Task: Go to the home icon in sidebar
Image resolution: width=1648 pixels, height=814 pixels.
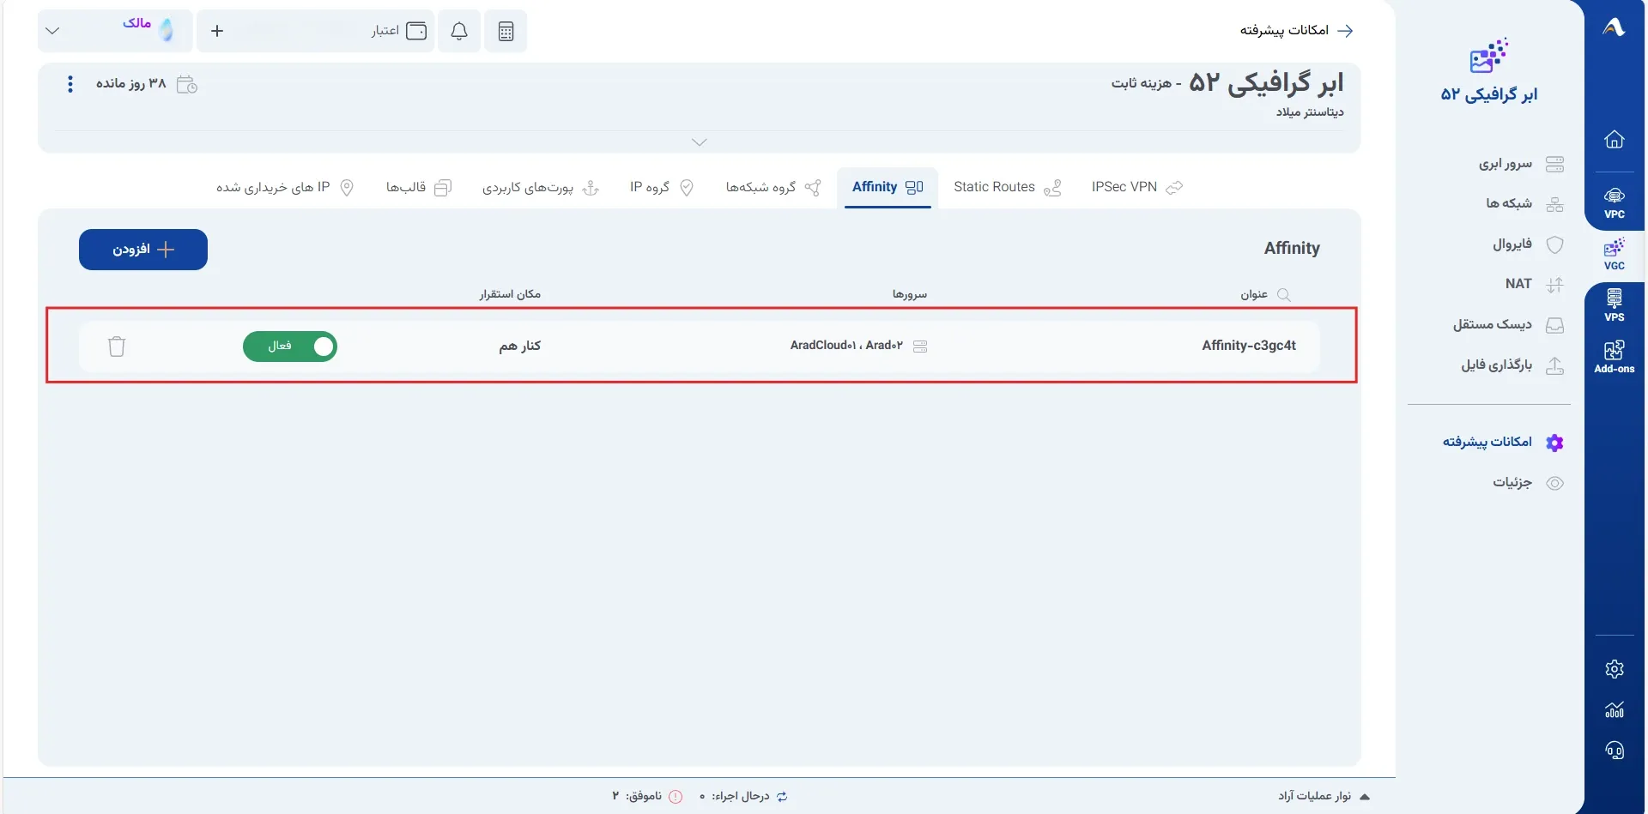Action: click(1614, 139)
